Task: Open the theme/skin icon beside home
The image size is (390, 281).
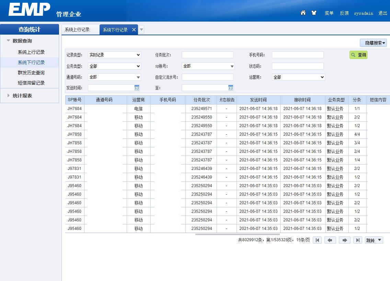Action: click(x=314, y=12)
